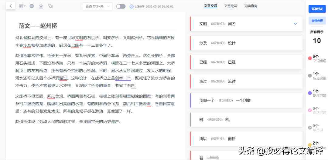Select the 所以 replace with 而且 suggestion
Image resolution: width=328 pixels, height=160 pixels.
[246, 139]
